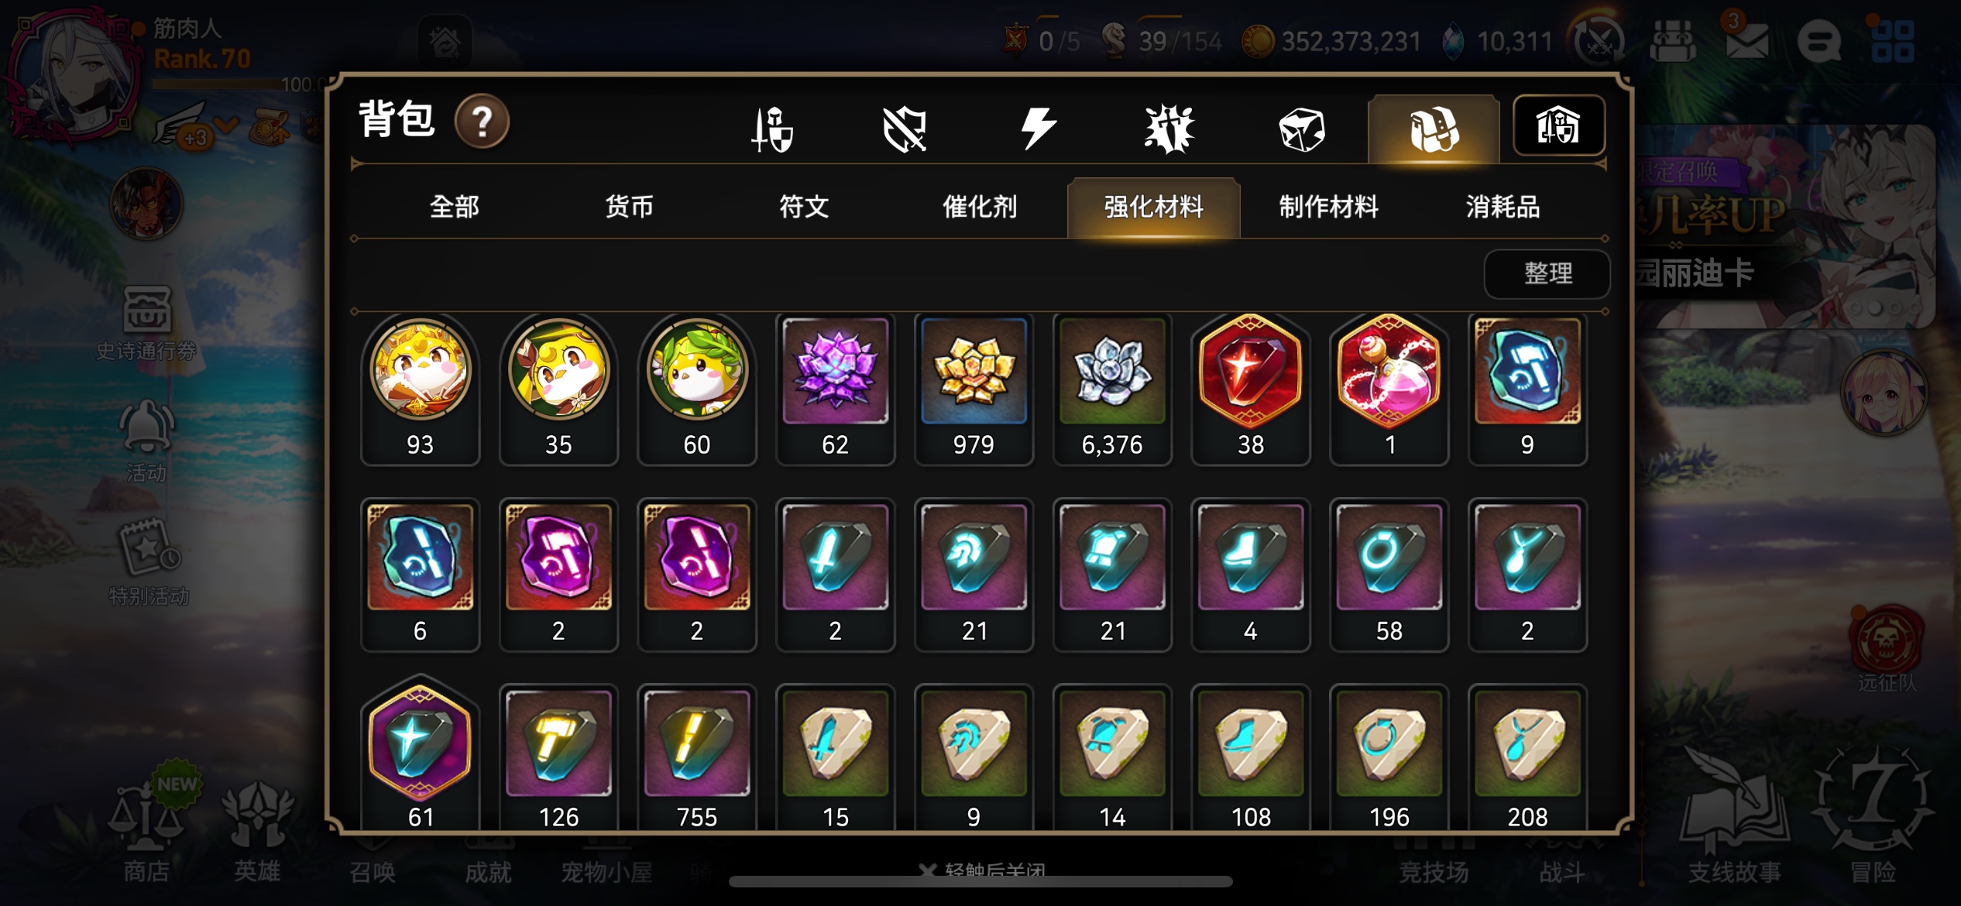Select the backpack bag category icon
This screenshot has height=906, width=1961.
[x=1434, y=129]
